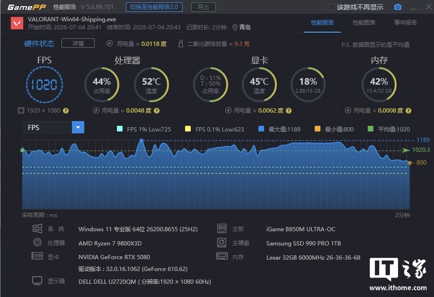Viewport: 434px width, 297px height.
Task: Click the 显示器 monitor icon
Action: pyautogui.click(x=37, y=281)
